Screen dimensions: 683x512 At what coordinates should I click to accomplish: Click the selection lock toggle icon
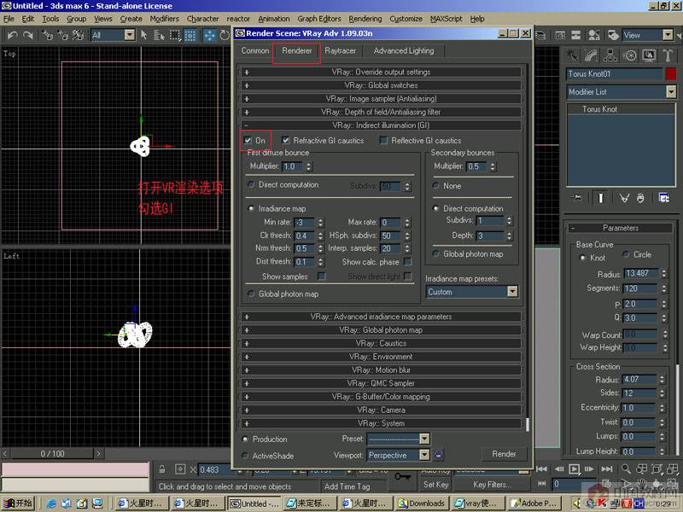pos(162,469)
